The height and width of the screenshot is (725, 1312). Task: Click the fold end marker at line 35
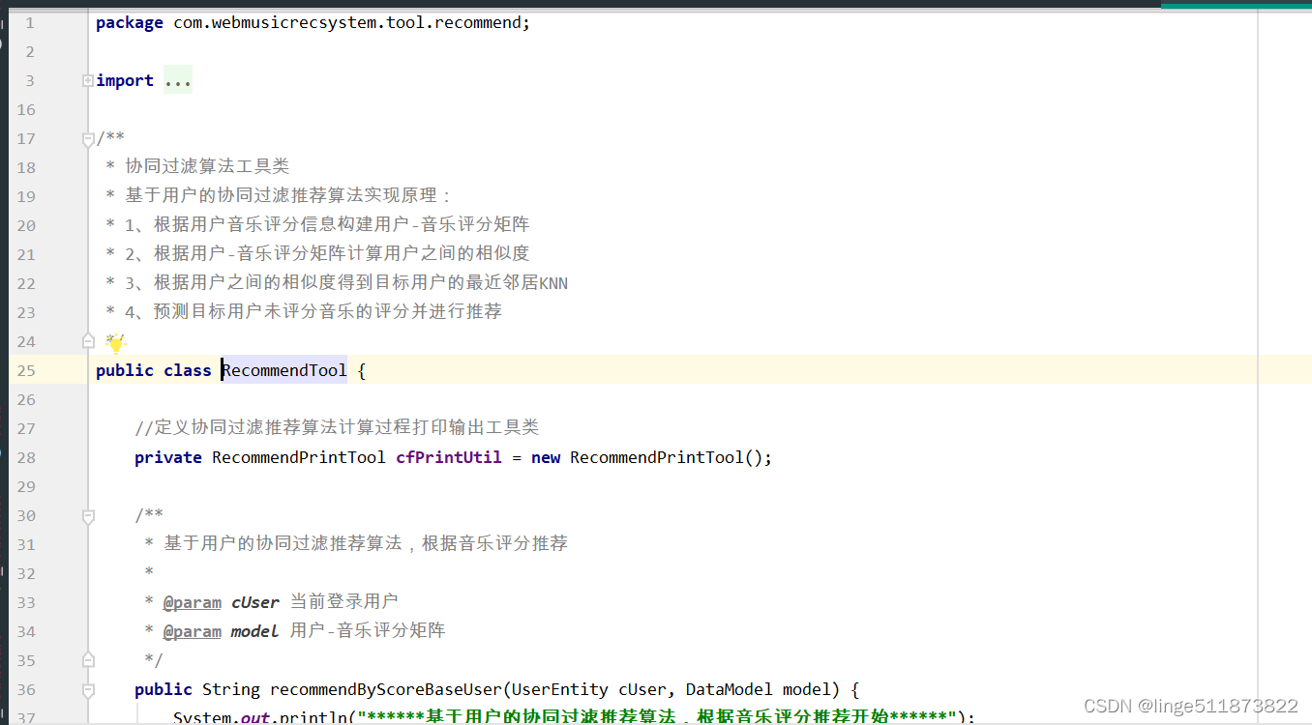[88, 660]
